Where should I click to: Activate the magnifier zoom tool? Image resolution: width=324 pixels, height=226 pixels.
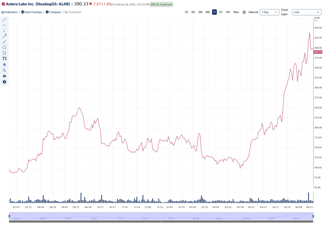tap(4, 70)
